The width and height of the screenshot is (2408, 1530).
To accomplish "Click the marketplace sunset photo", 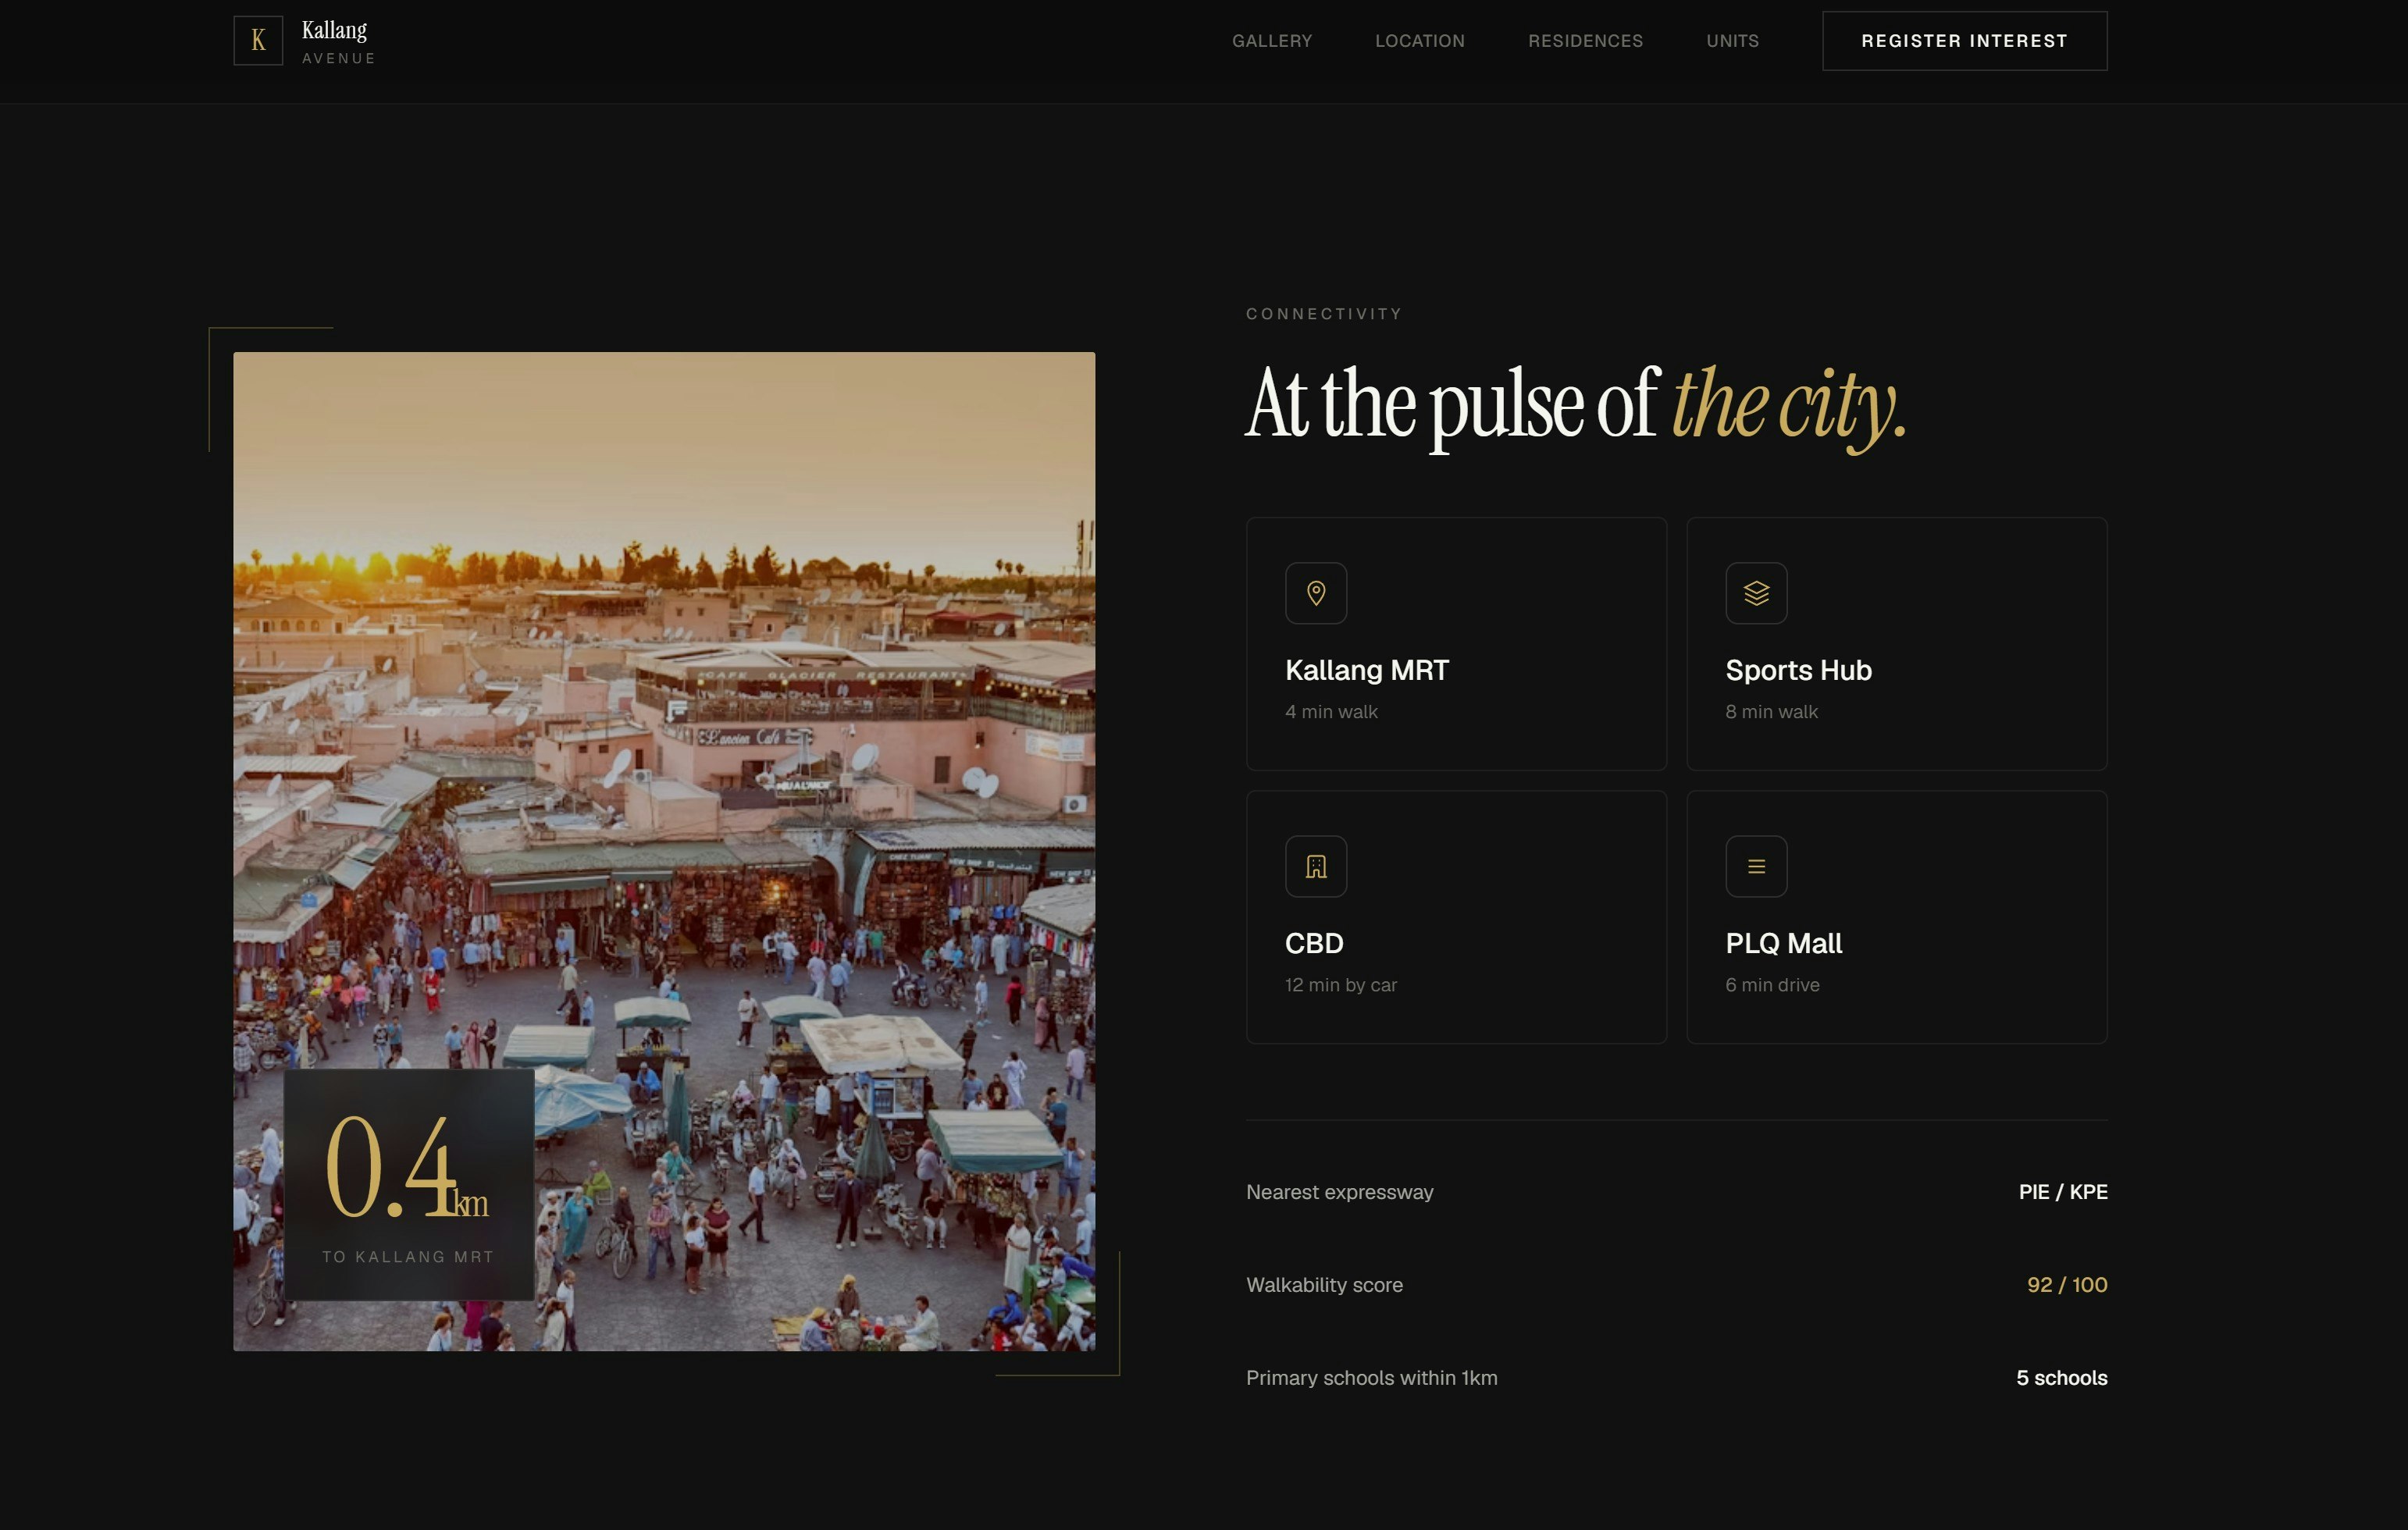I will point(664,851).
